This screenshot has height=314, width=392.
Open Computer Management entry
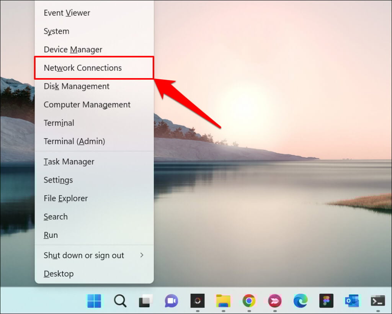tap(94, 105)
